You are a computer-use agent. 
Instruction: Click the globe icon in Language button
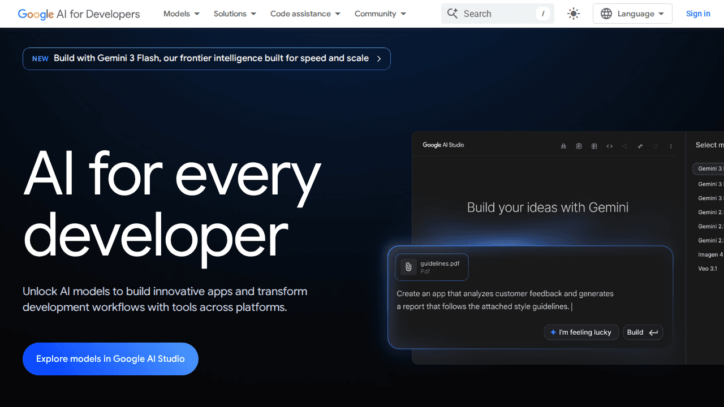tap(606, 14)
